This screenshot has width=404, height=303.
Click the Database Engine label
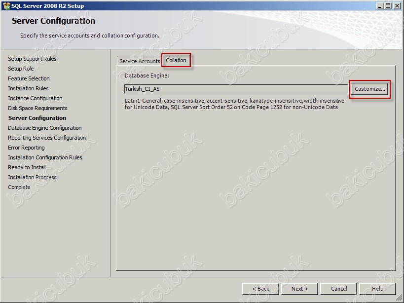click(147, 76)
